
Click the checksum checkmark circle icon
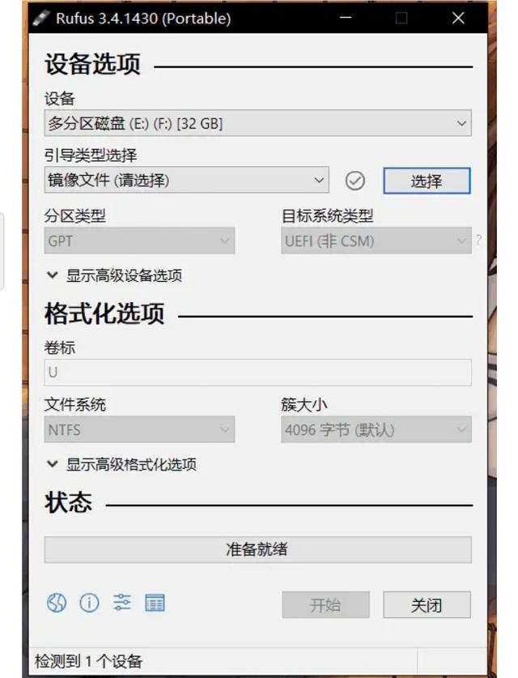click(x=355, y=181)
